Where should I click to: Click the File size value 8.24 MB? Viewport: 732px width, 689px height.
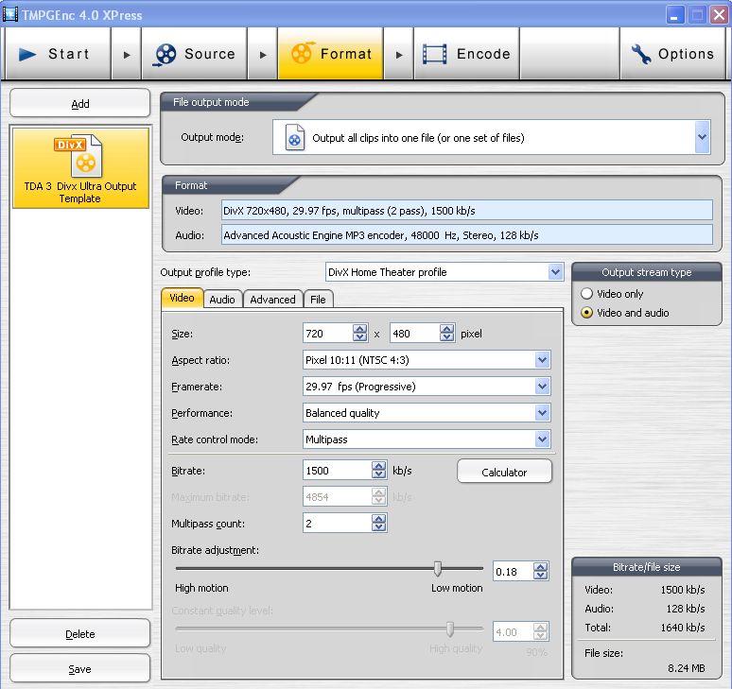point(686,668)
